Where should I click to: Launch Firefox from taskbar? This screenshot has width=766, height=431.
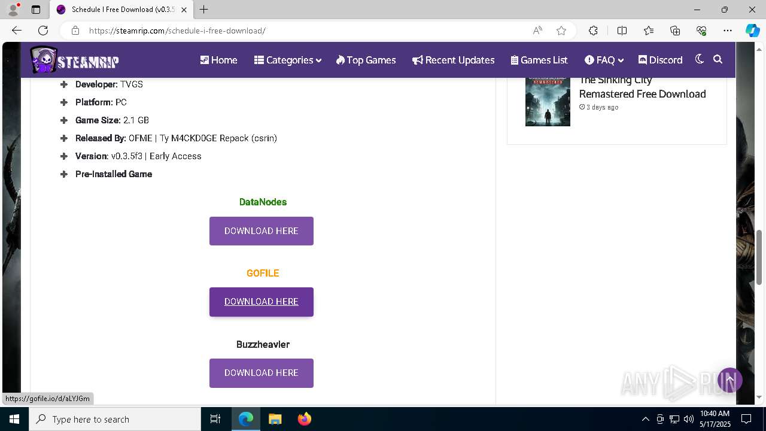305,419
